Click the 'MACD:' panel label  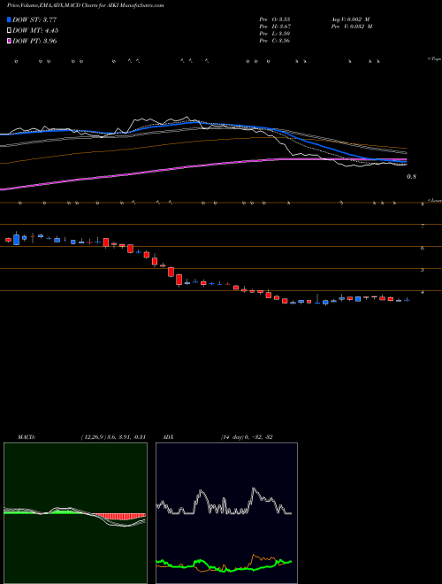27,437
